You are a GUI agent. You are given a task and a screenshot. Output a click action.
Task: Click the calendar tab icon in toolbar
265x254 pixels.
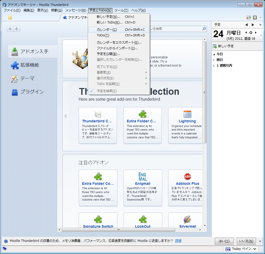[248, 17]
